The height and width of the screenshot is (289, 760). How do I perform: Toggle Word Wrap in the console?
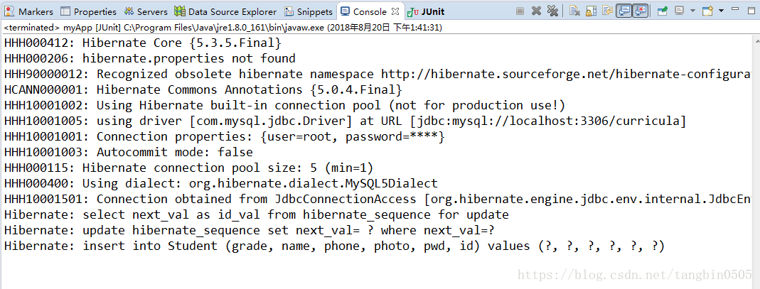(607, 11)
